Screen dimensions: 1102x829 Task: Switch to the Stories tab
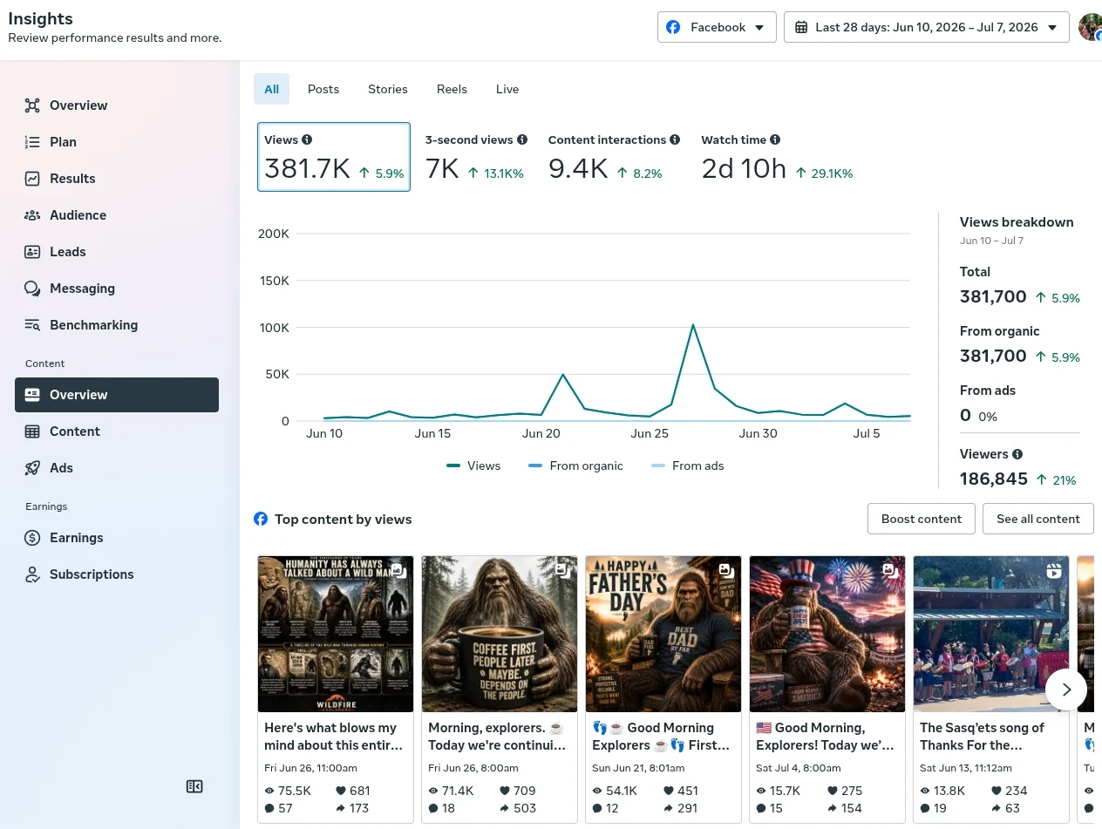(x=388, y=89)
